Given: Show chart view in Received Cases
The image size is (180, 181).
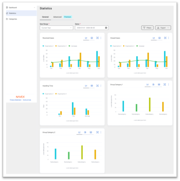Looking at the screenshot, I should [86, 38].
